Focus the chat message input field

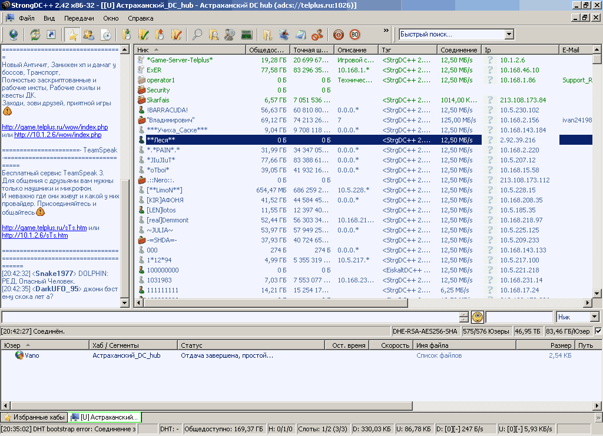(x=230, y=317)
